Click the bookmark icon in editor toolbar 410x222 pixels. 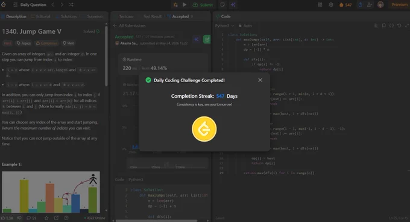pos(384,25)
